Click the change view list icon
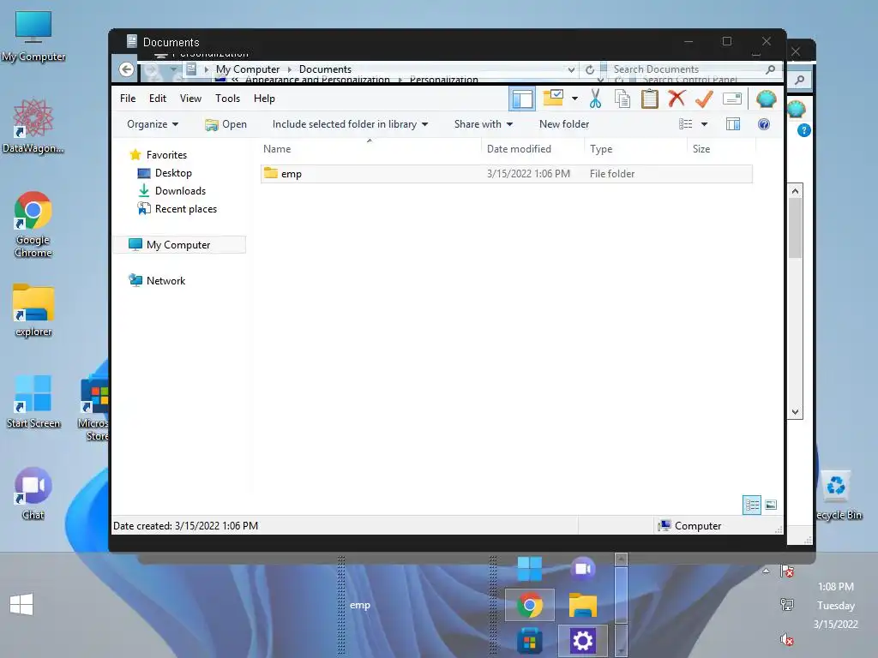 tap(685, 124)
